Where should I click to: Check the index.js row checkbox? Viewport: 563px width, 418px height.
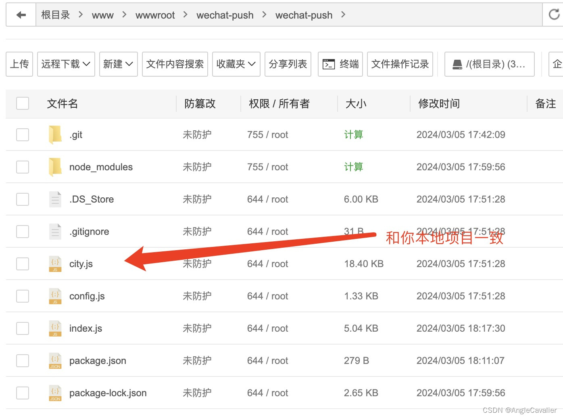(23, 328)
